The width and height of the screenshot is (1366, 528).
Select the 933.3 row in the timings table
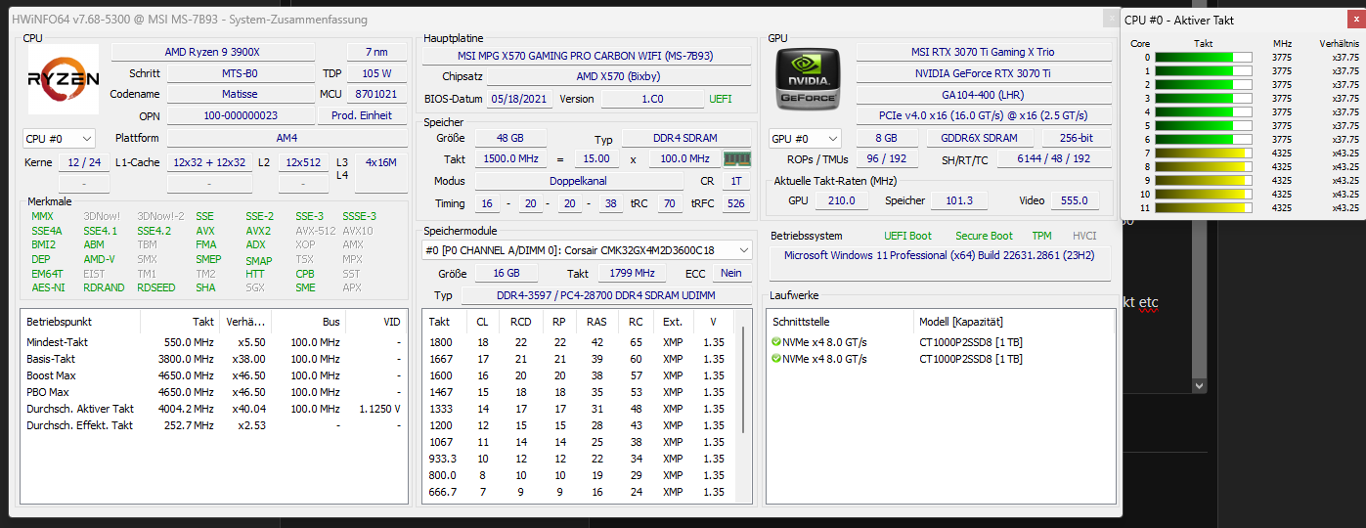pos(583,459)
